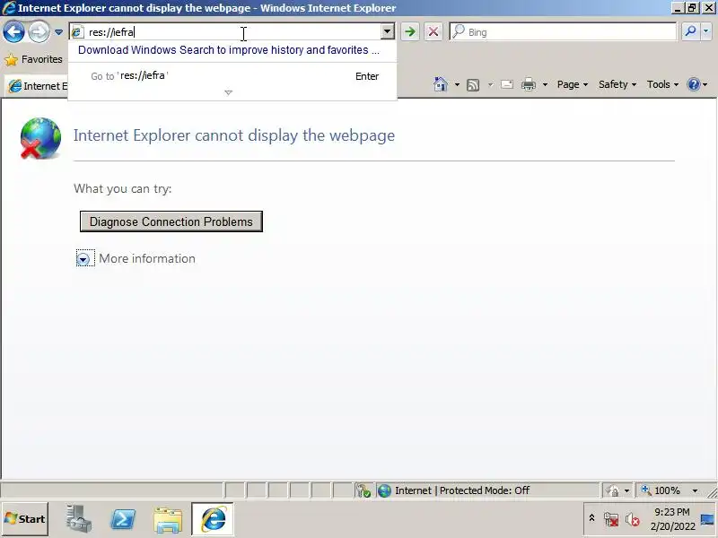Launch Windows PowerShell from taskbar
This screenshot has width=718, height=538.
[123, 519]
